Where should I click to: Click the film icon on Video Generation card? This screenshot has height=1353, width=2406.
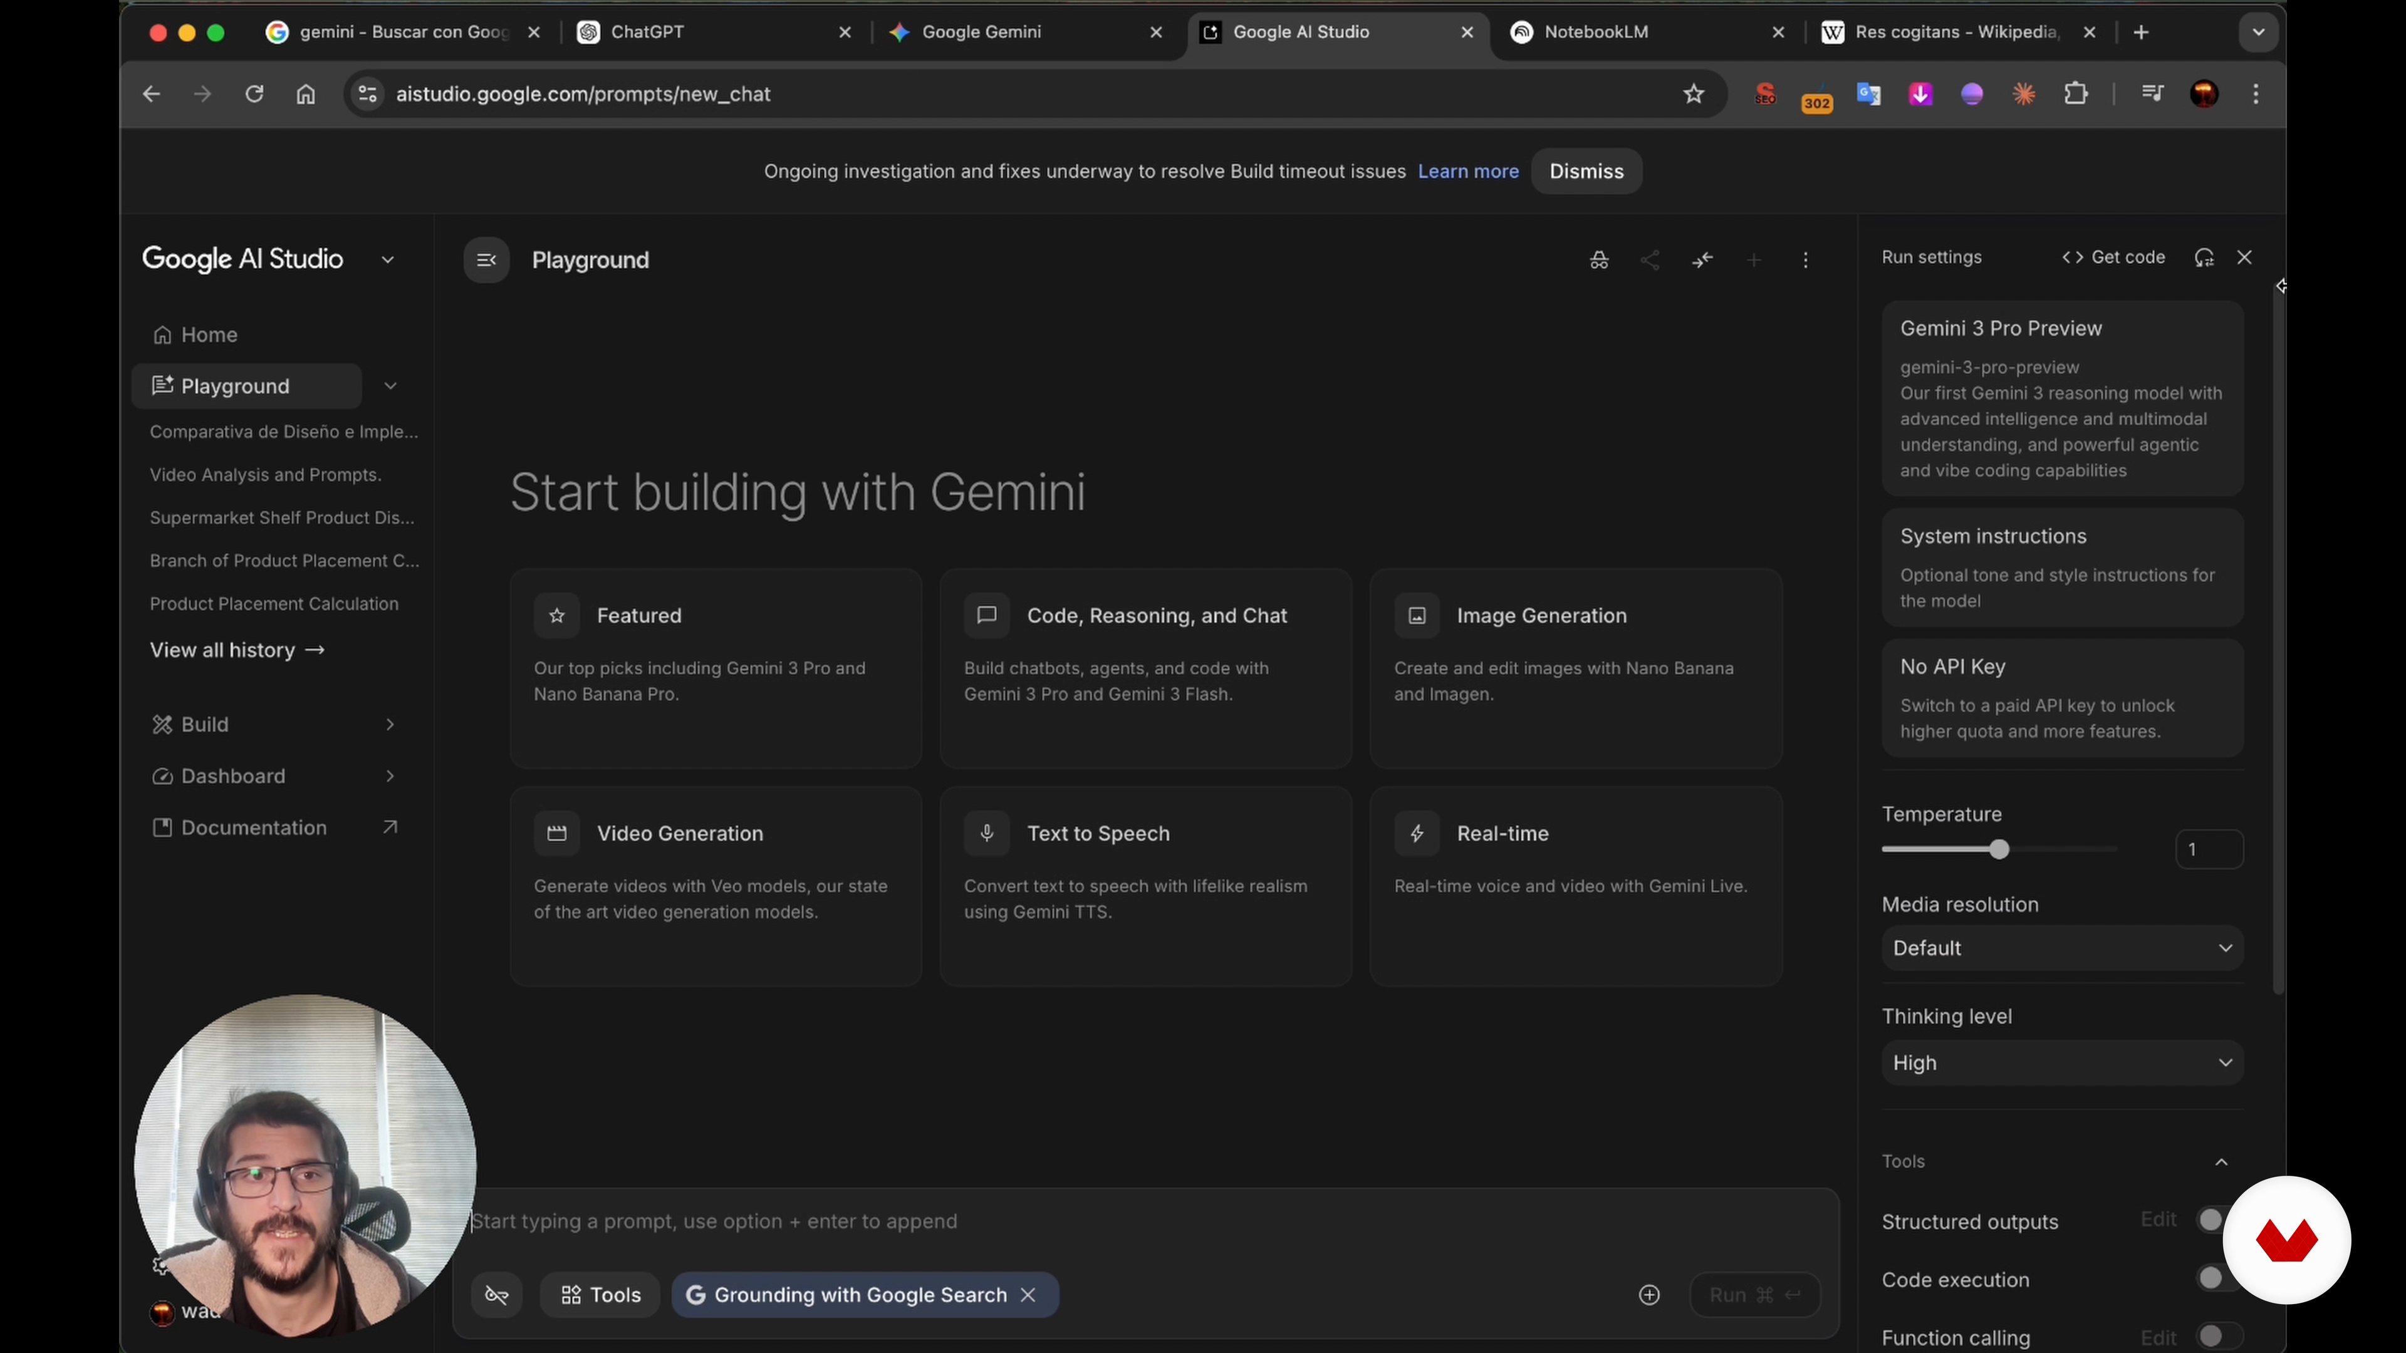[556, 833]
